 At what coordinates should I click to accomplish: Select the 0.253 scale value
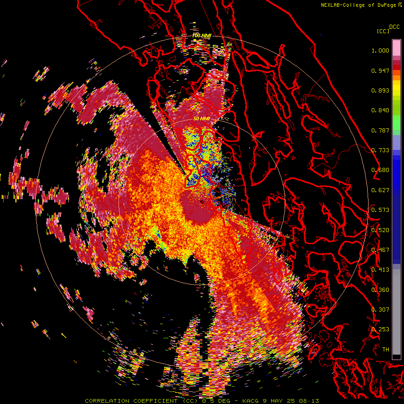[x=380, y=329]
